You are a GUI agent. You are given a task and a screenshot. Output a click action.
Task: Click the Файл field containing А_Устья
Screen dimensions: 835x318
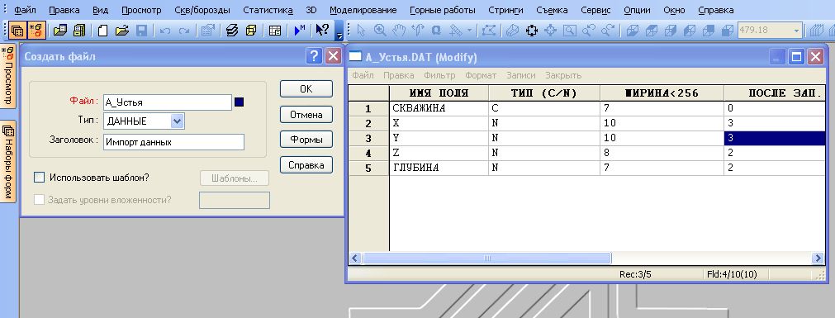168,102
